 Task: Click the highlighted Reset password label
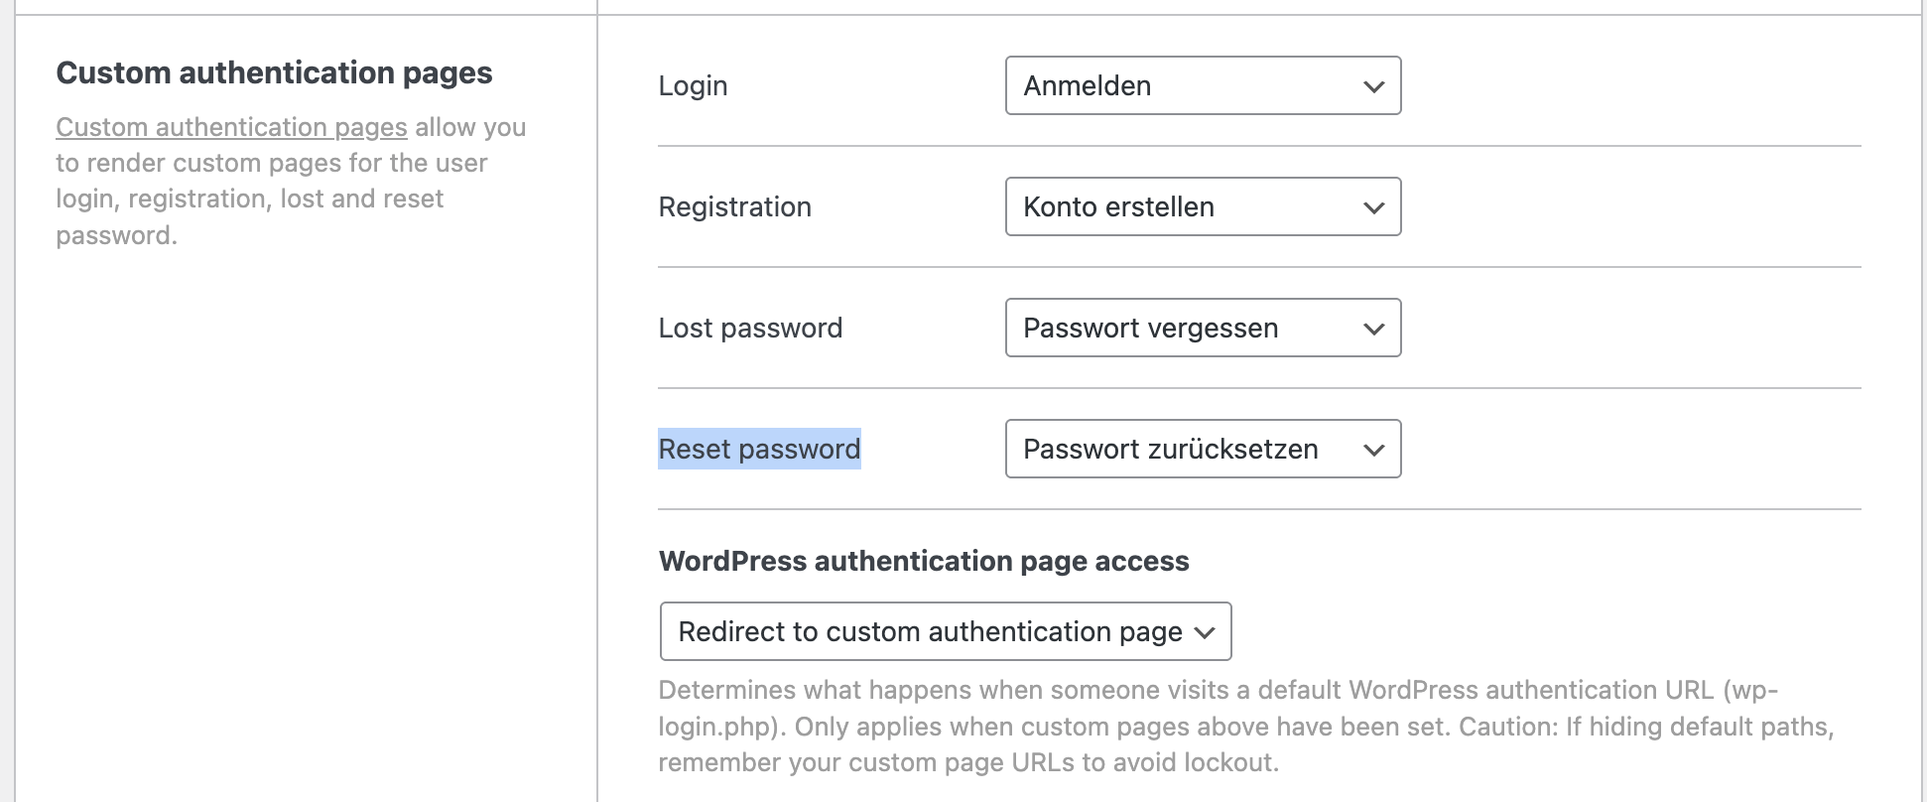pos(759,450)
